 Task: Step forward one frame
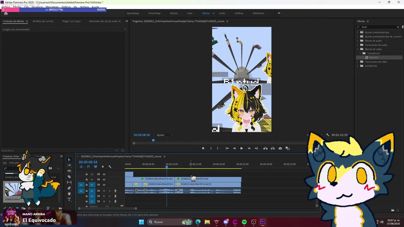[249, 148]
